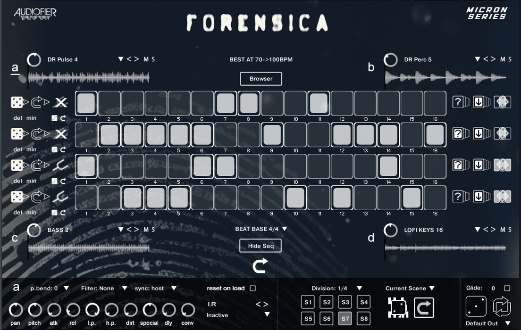
Task: Enable the reset on load checkbox
Action: click(253, 288)
